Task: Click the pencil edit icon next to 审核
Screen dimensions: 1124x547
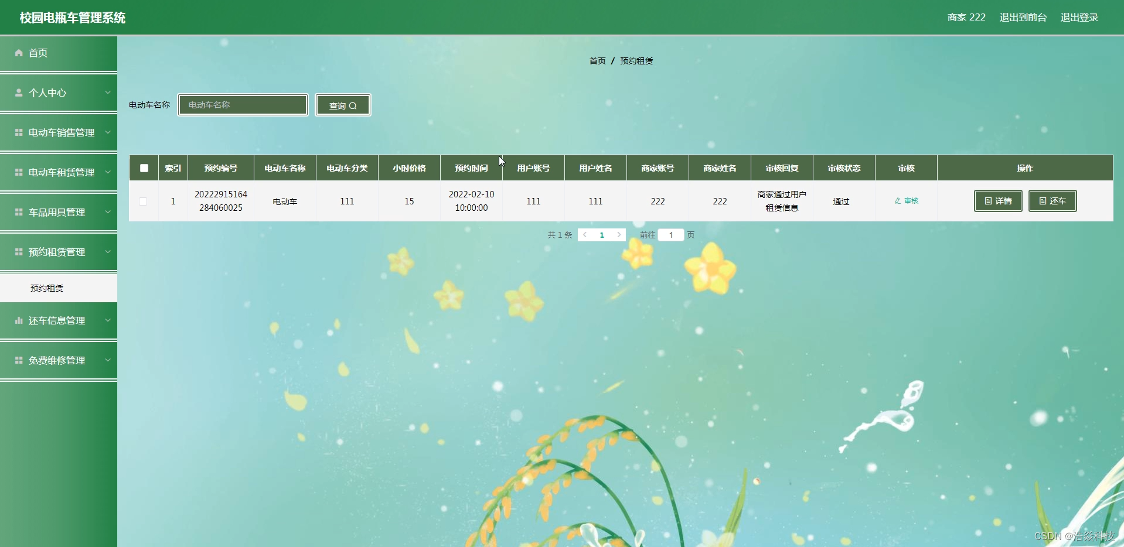Action: [x=898, y=201]
